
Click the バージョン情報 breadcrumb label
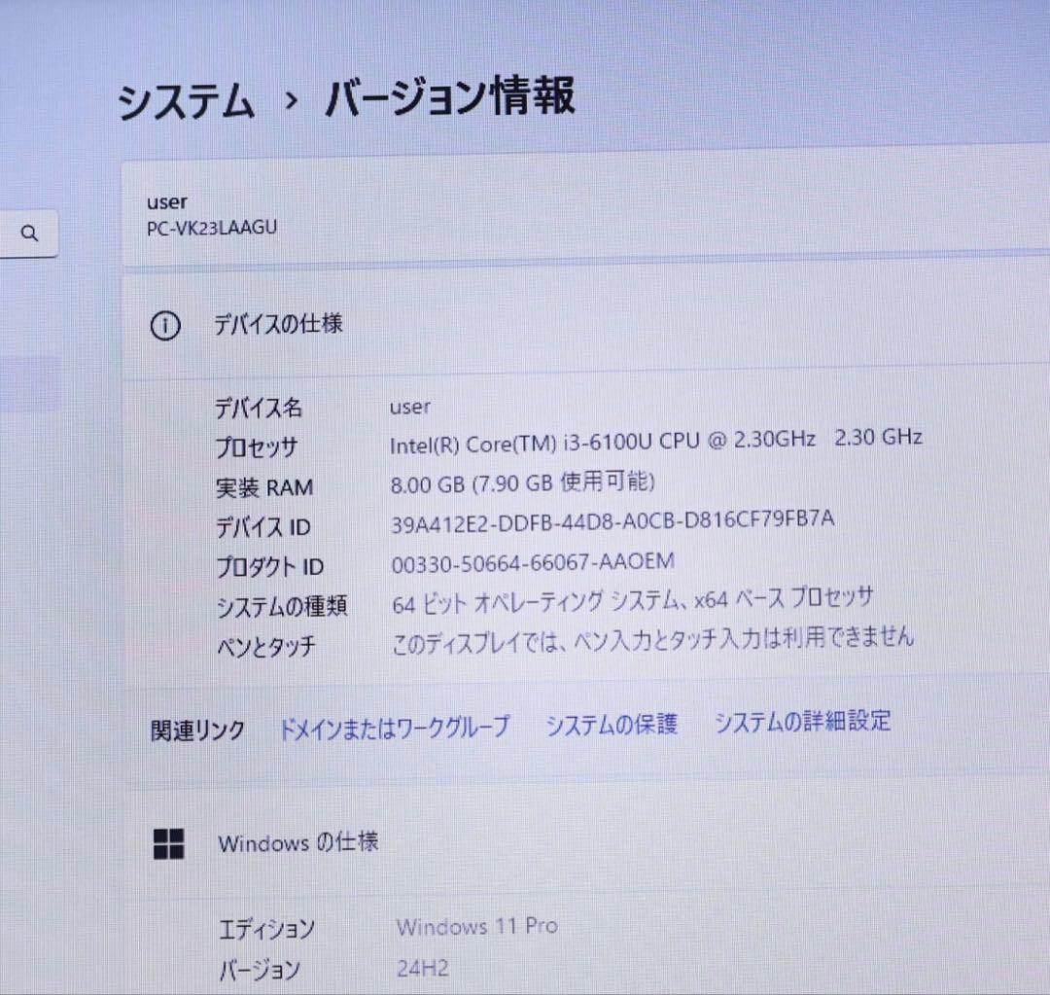(452, 97)
